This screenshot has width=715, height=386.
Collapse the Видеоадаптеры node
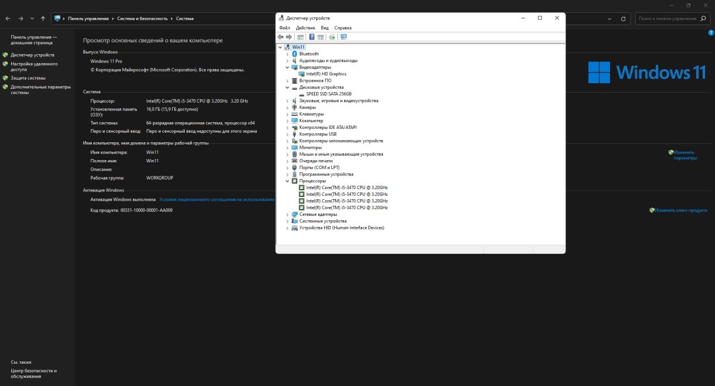click(x=288, y=67)
